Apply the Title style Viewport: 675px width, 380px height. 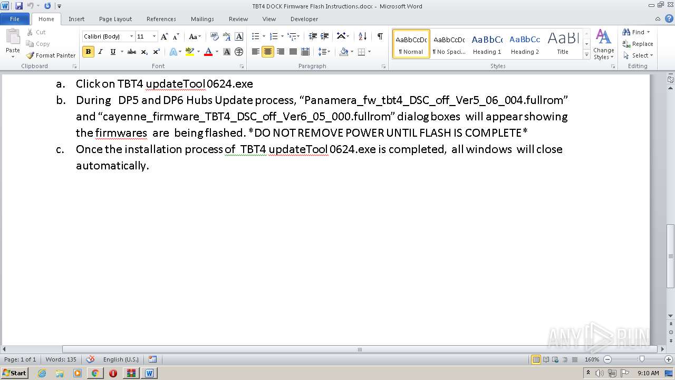click(x=563, y=44)
